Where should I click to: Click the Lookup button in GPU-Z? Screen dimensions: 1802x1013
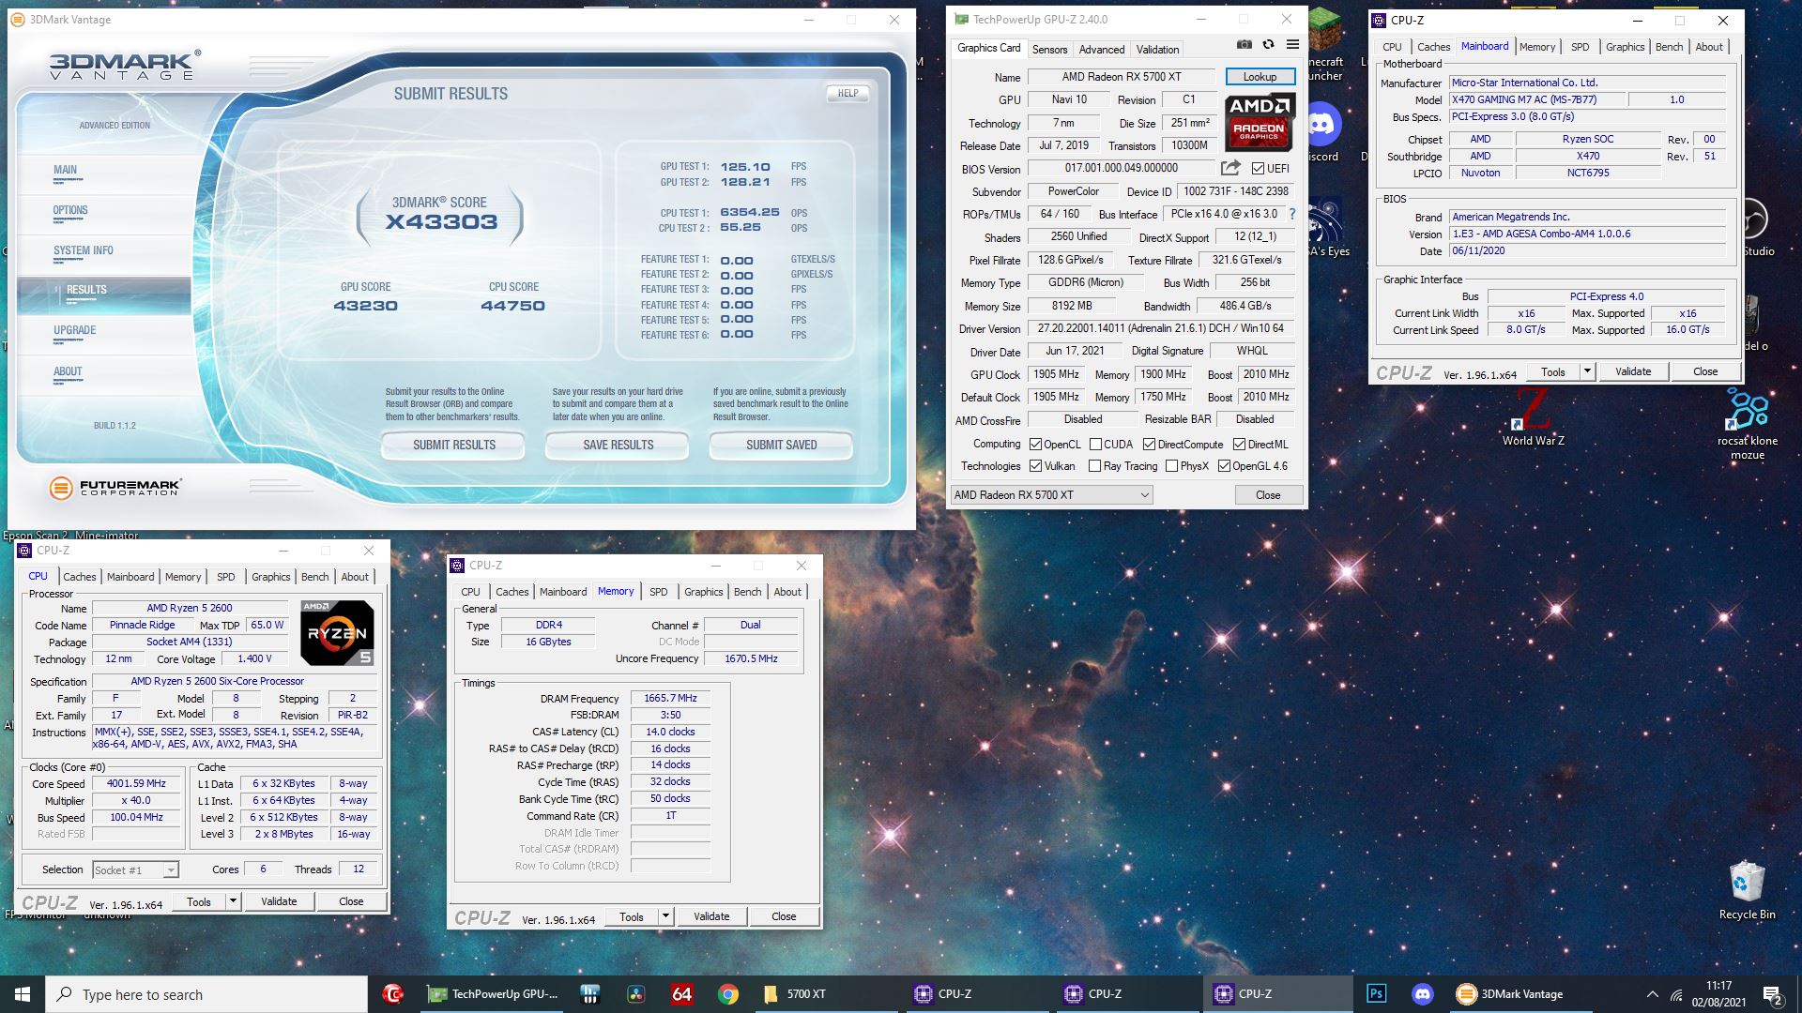point(1260,77)
